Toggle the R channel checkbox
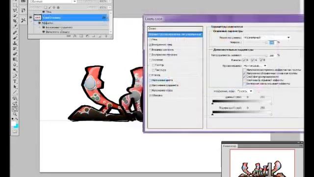The width and height of the screenshot is (314, 177). (x=244, y=60)
